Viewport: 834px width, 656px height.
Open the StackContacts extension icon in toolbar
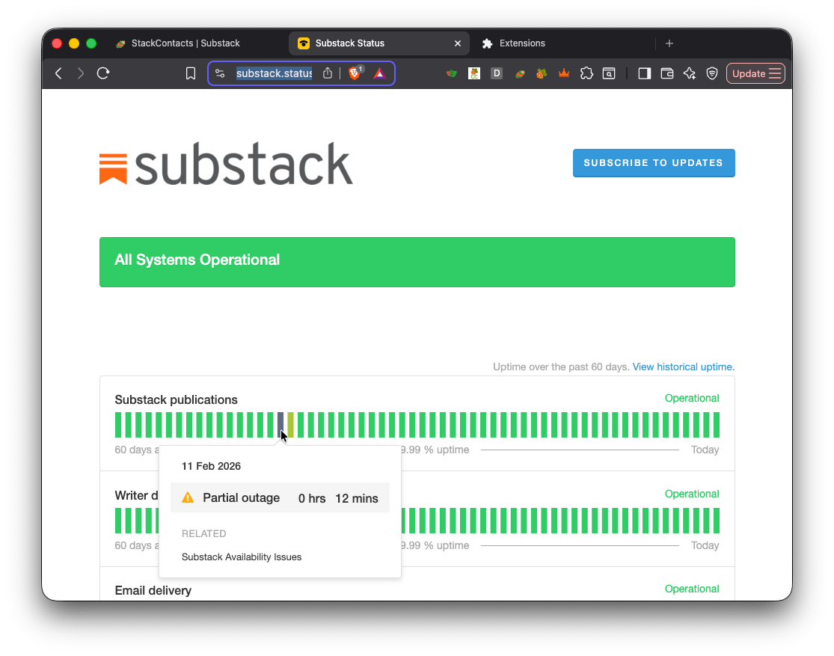pyautogui.click(x=520, y=73)
